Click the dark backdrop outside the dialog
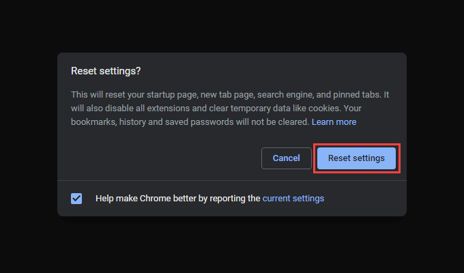The height and width of the screenshot is (273, 464). tap(27, 136)
